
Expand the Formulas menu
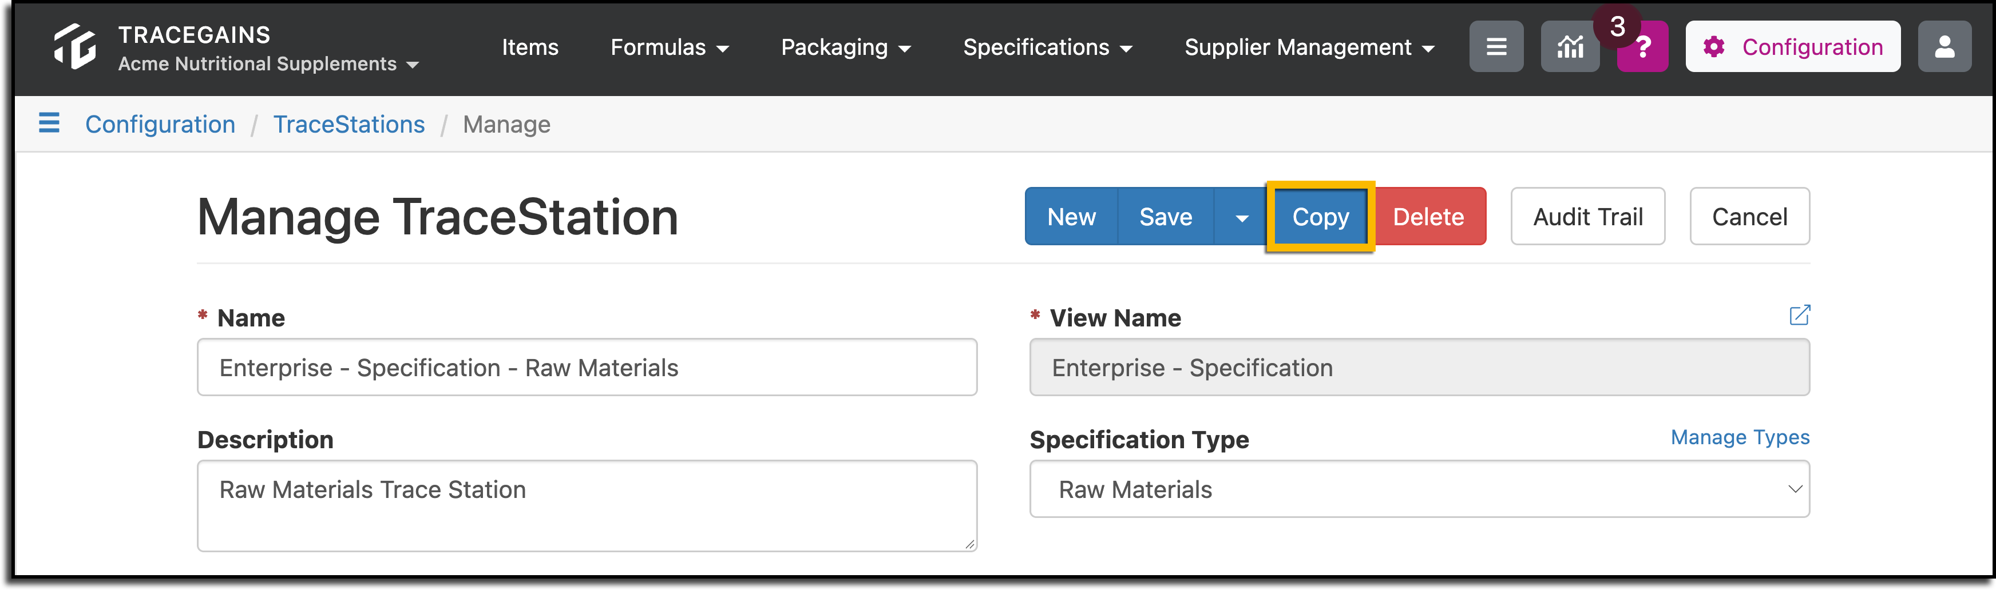click(x=670, y=47)
